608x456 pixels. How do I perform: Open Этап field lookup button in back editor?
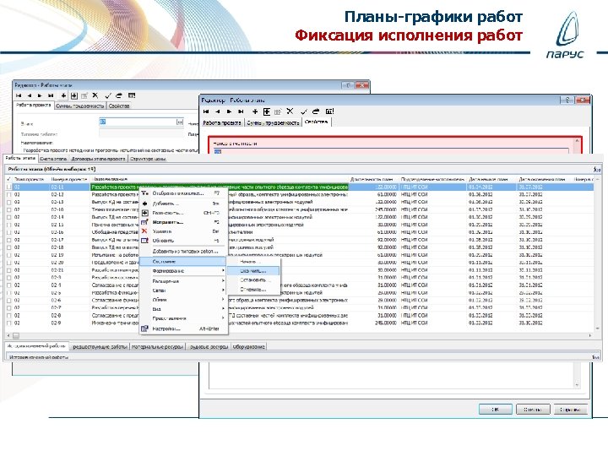coord(180,122)
